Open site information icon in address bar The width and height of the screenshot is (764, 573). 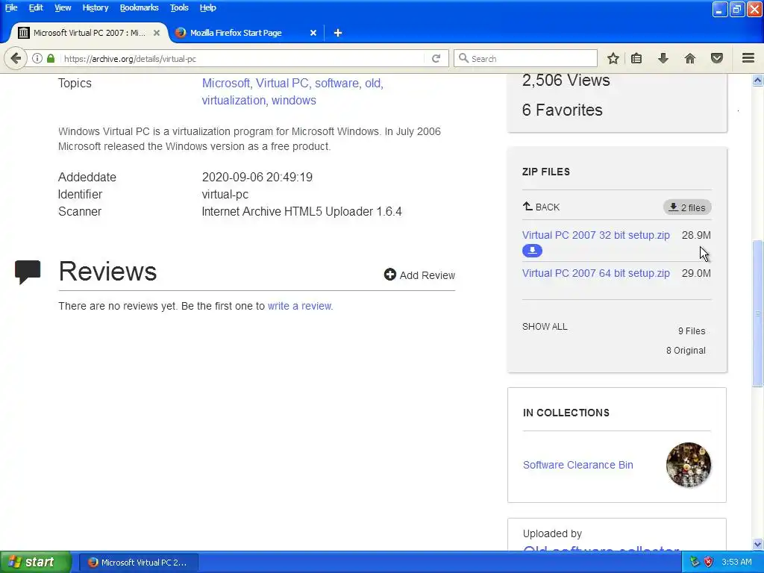[37, 58]
